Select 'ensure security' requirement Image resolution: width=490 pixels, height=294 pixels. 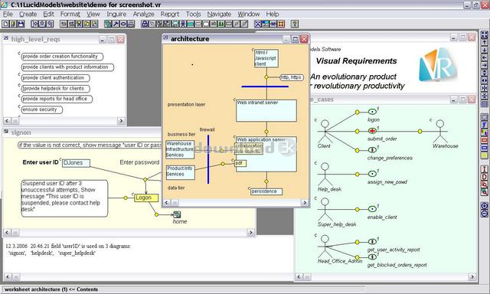click(x=42, y=109)
